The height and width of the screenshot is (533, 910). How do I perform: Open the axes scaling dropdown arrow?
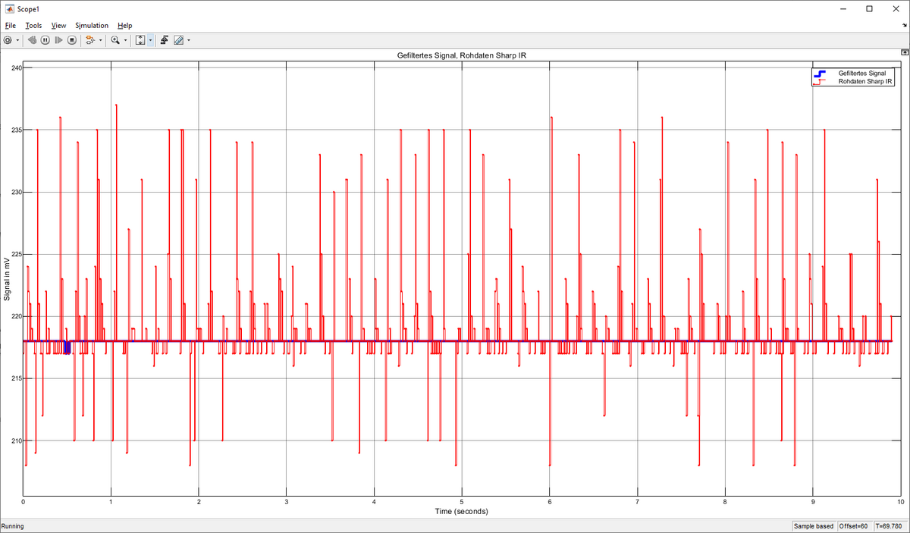tap(150, 40)
